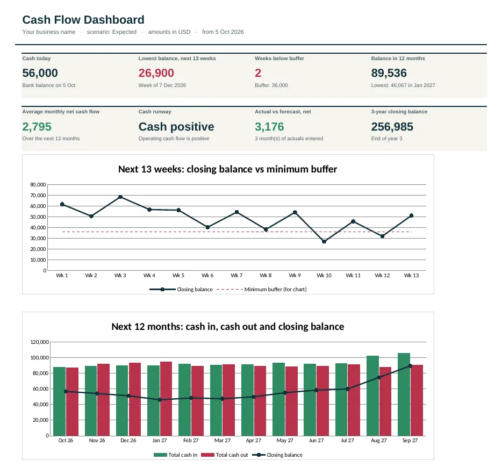Image resolution: width=502 pixels, height=475 pixels.
Task: Click the Cash Flow Dashboard title
Action: coord(83,20)
